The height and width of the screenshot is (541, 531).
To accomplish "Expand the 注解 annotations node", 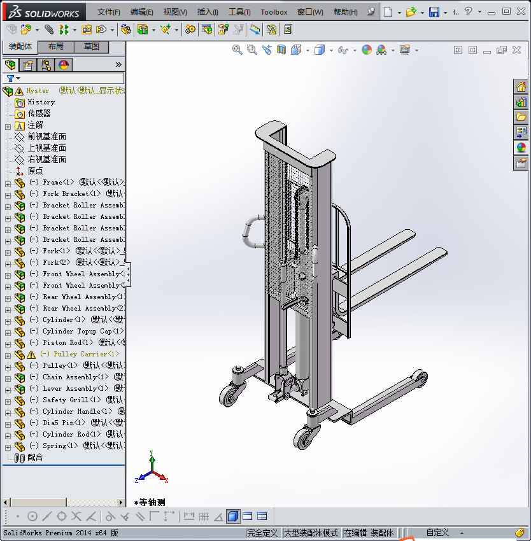I will tap(8, 127).
